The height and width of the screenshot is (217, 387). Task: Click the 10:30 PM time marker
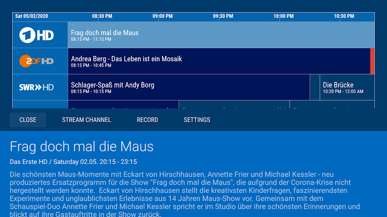coord(344,16)
